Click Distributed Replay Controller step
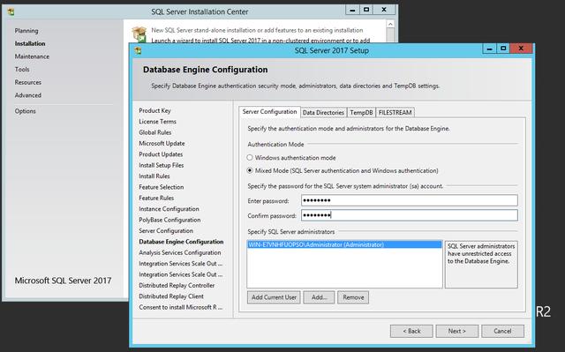Screen dimensions: 565x352 177,286
